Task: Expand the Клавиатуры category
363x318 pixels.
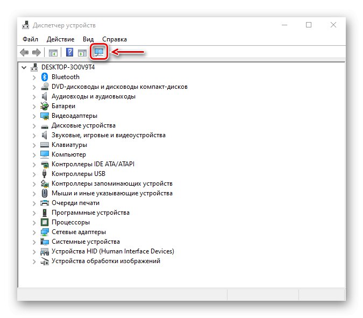Action: click(x=34, y=145)
